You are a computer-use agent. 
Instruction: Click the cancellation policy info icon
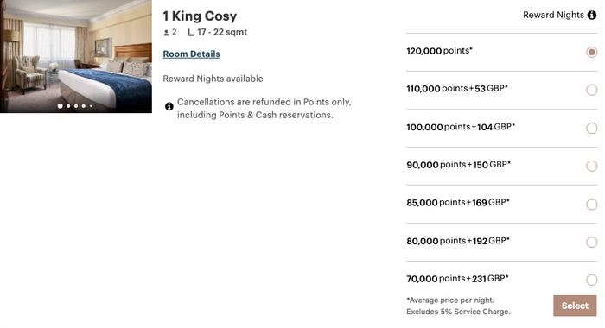pos(169,106)
